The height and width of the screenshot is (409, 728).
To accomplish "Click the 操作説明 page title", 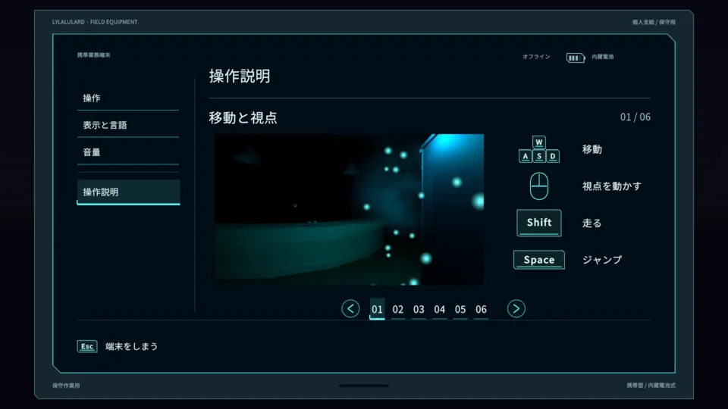I will pos(240,76).
